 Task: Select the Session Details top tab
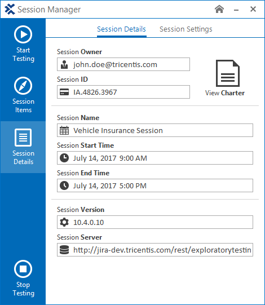[x=121, y=29]
